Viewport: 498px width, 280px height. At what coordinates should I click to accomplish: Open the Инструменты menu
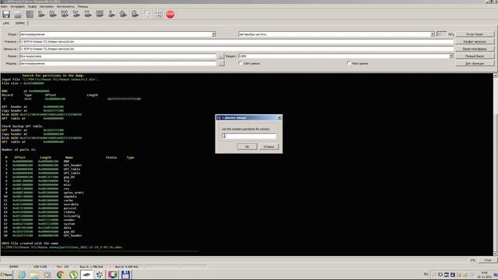coord(65,6)
